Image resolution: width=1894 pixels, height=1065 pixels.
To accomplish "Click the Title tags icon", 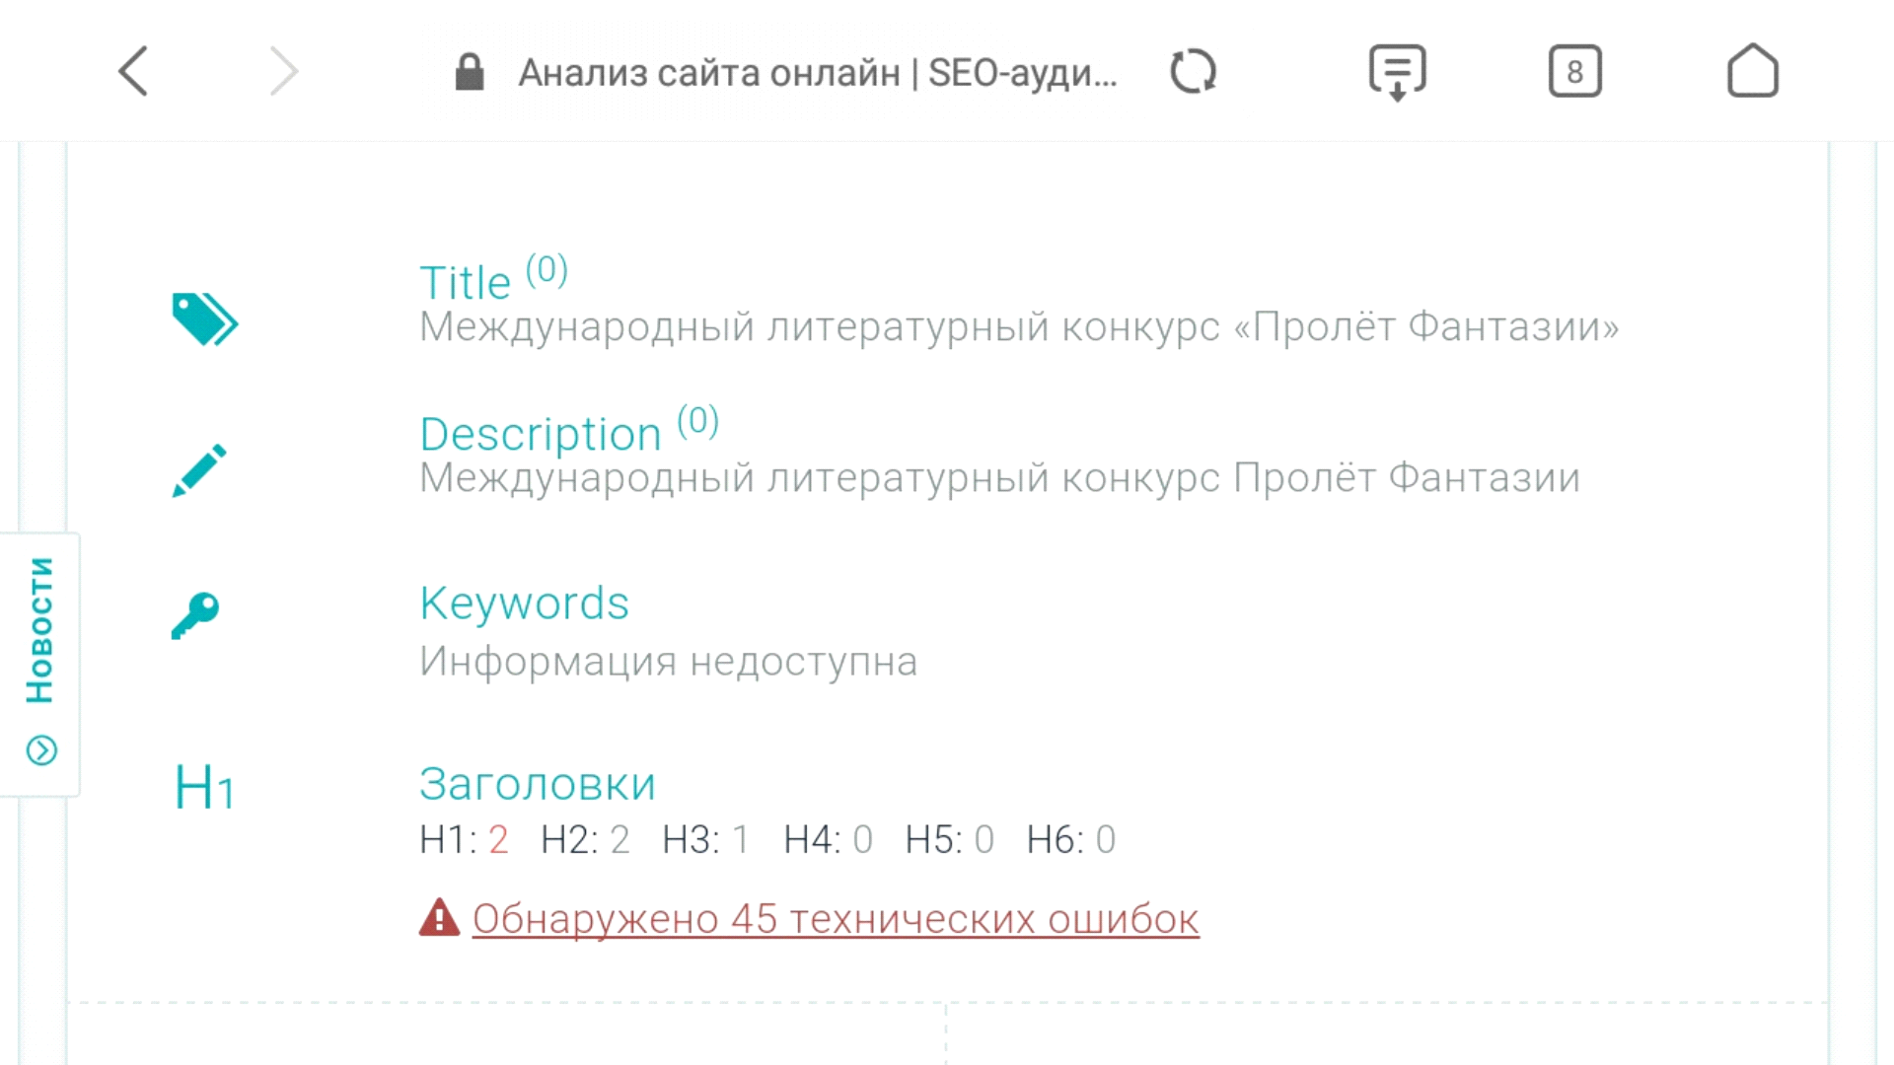I will [204, 319].
